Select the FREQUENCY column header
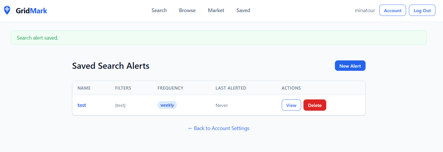 click(170, 88)
